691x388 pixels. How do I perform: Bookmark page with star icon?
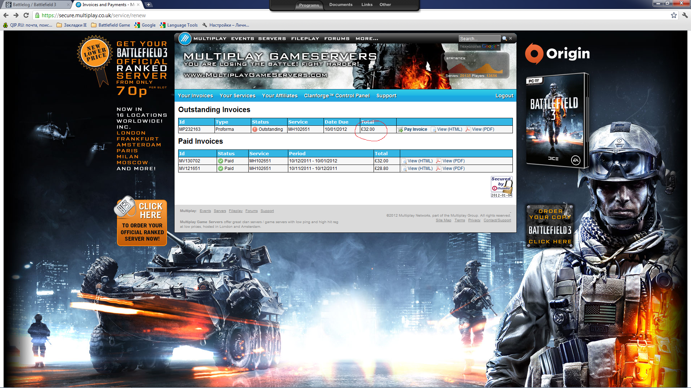pyautogui.click(x=674, y=15)
